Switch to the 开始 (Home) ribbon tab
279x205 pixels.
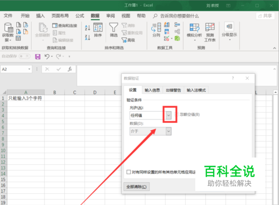25,16
